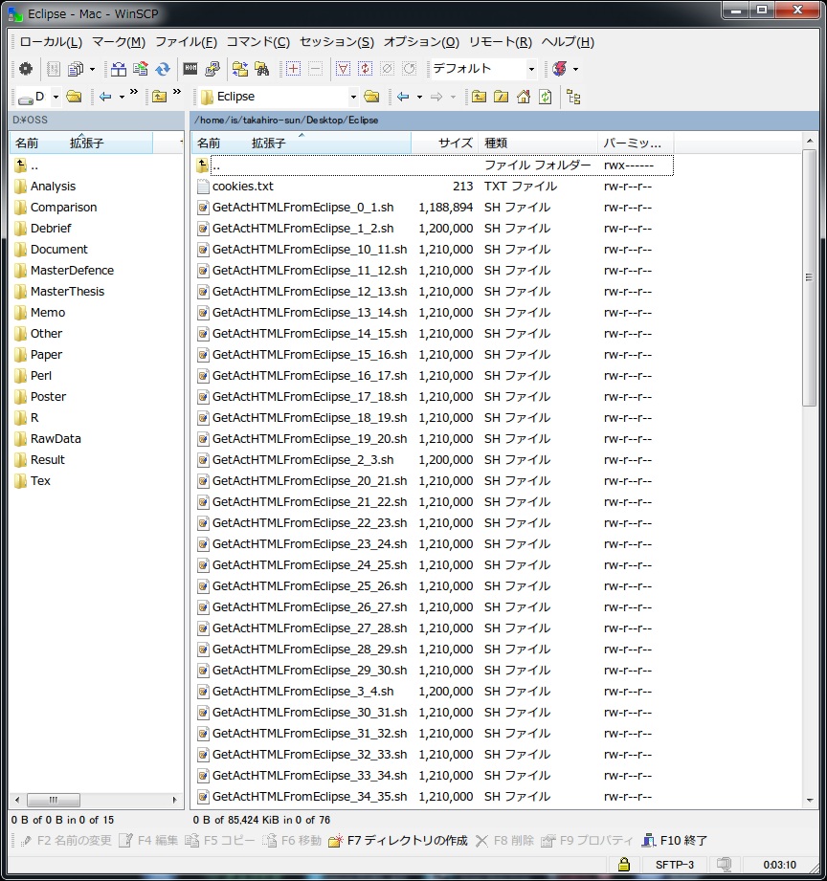The width and height of the screenshot is (827, 881).
Task: Click the blue arrows Keep Remote Directory icon
Action: (x=163, y=69)
